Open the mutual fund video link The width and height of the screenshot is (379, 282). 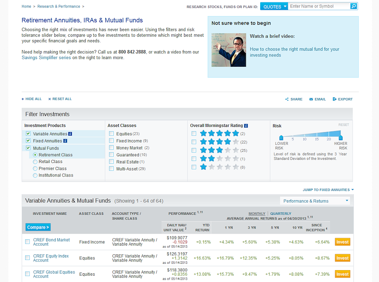click(295, 52)
